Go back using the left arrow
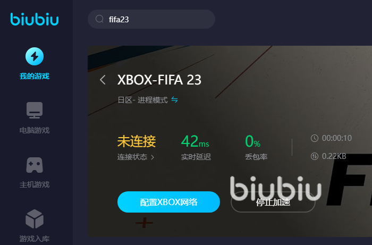Image resolution: width=372 pixels, height=245 pixels. [x=103, y=80]
